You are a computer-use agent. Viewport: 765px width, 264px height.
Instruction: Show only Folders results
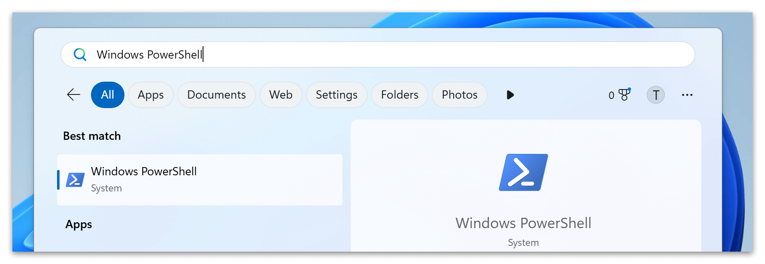[399, 95]
